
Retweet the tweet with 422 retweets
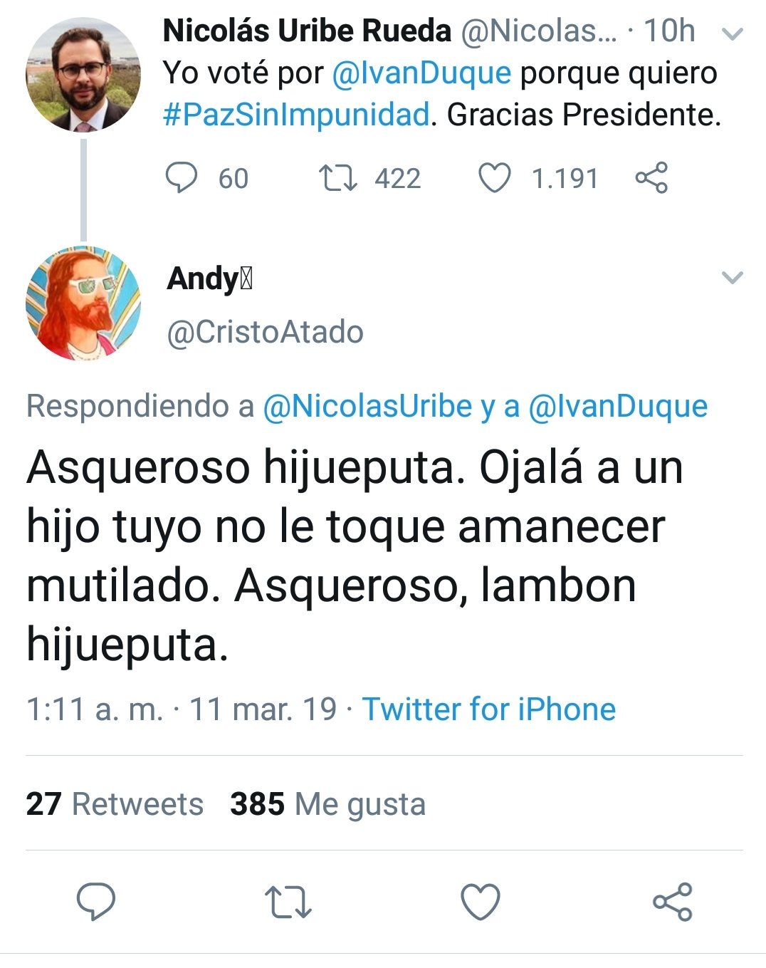point(337,178)
